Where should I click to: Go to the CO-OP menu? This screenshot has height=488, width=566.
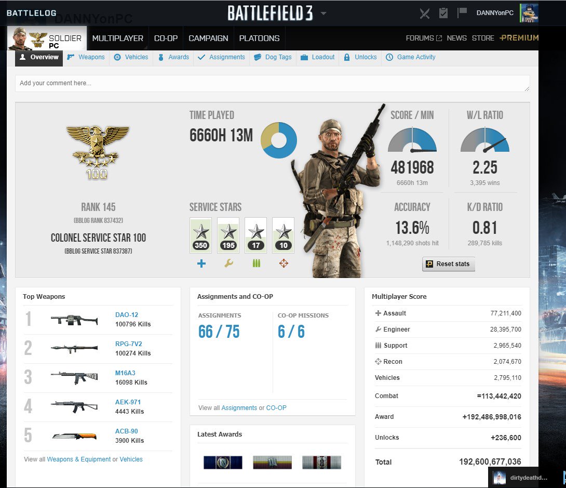pyautogui.click(x=166, y=38)
